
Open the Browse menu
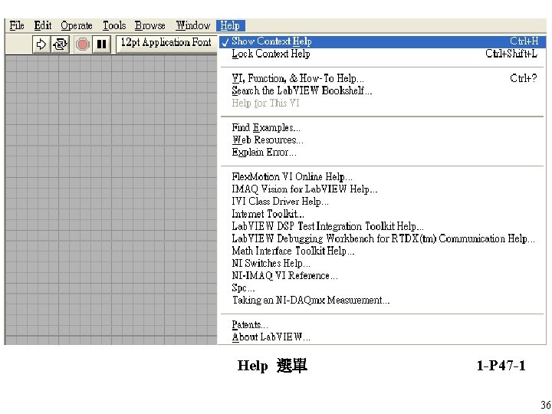point(149,26)
